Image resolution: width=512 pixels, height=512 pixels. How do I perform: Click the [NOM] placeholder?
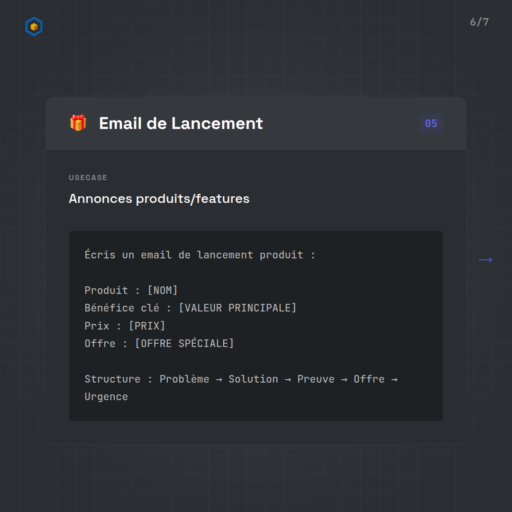pos(163,290)
